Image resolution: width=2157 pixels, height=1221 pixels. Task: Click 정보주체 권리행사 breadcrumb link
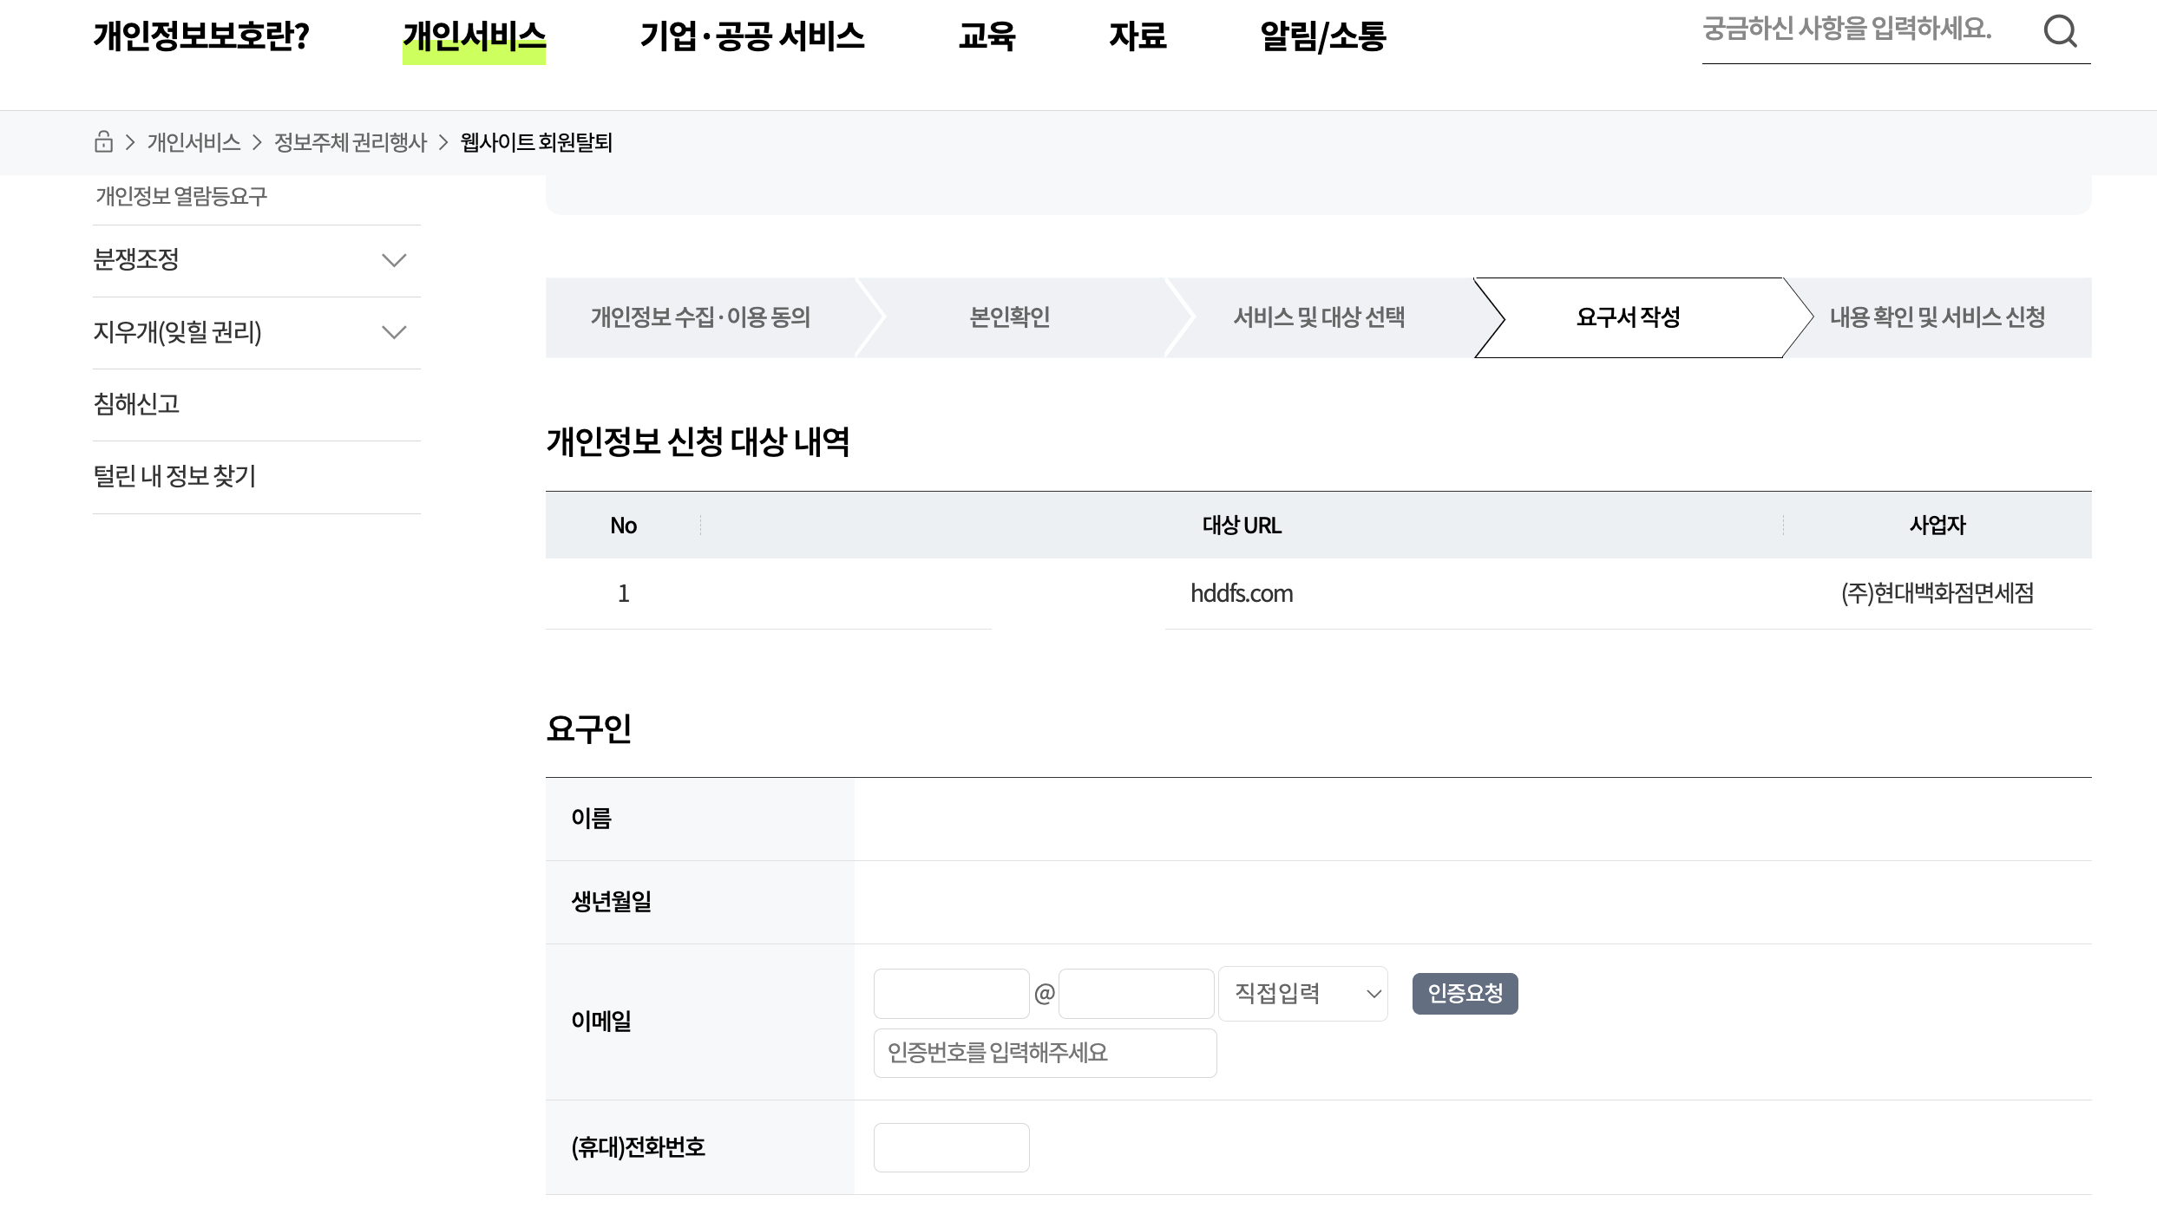tap(351, 142)
